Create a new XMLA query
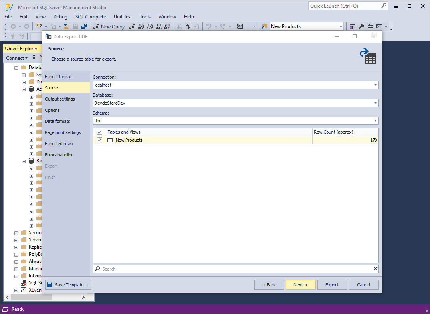 [x=159, y=26]
